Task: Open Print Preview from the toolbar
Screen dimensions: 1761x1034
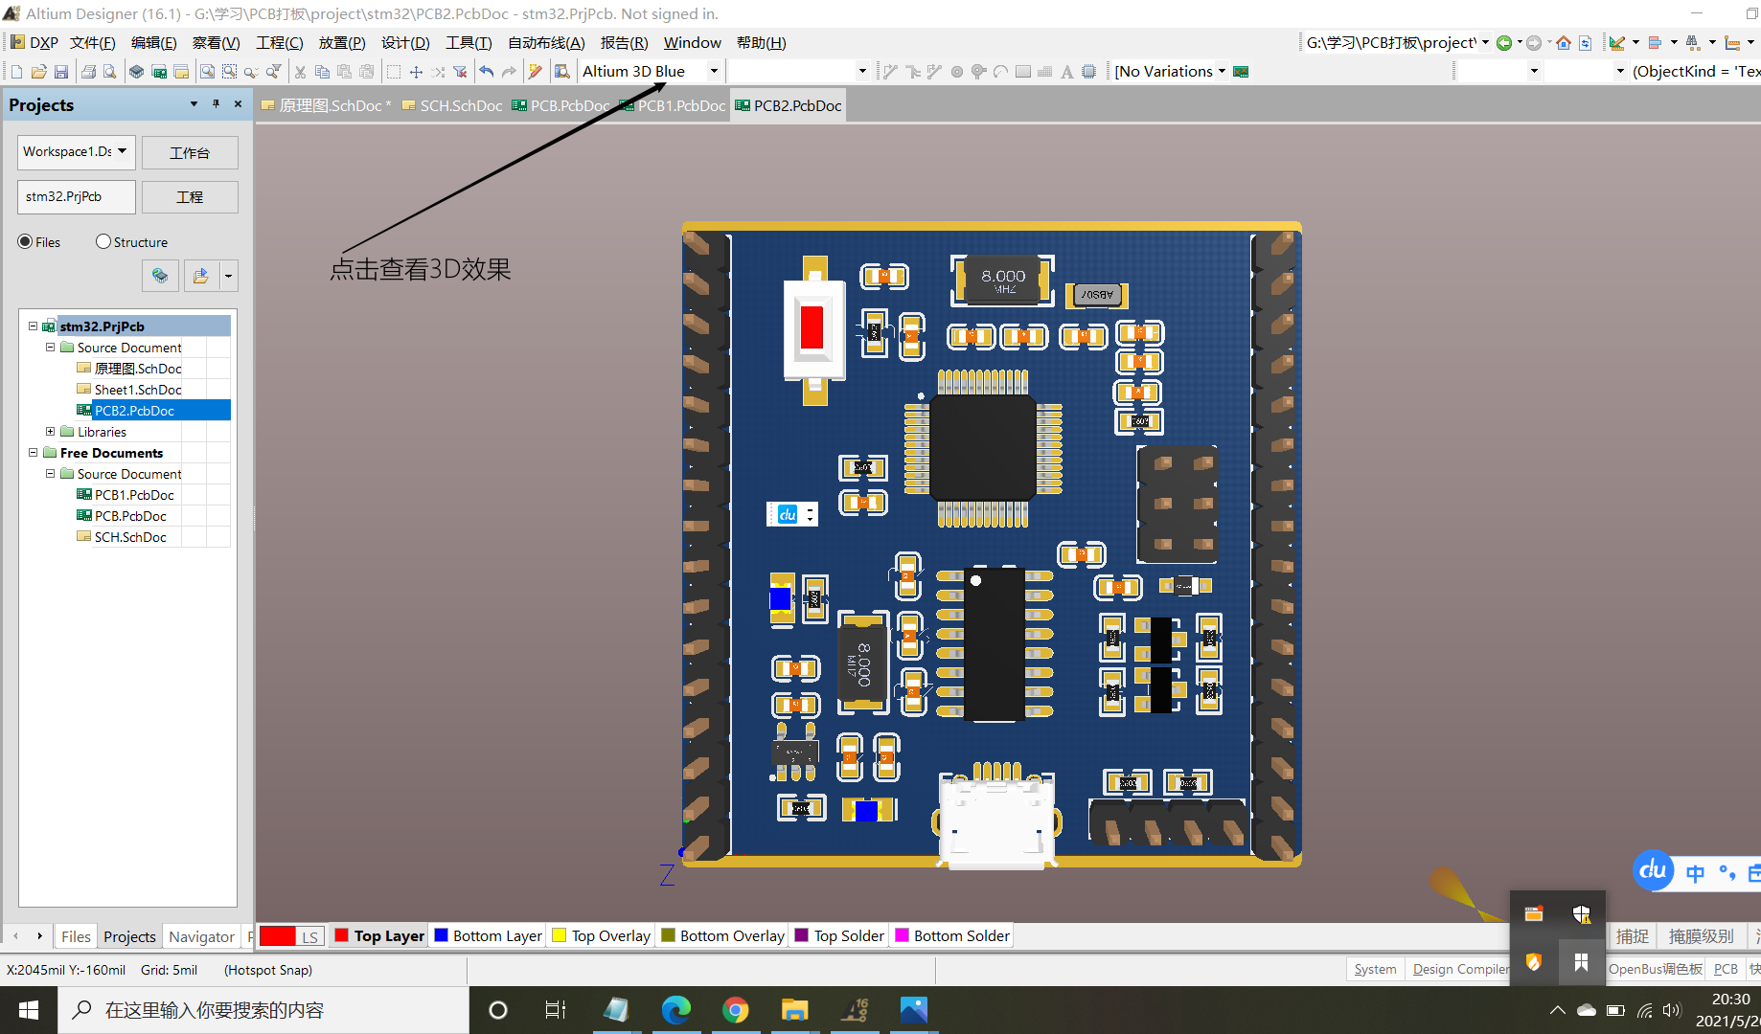Action: pos(110,72)
